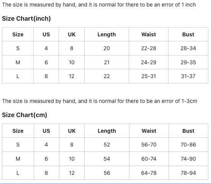Click the 56-70 waist cell

click(149, 145)
